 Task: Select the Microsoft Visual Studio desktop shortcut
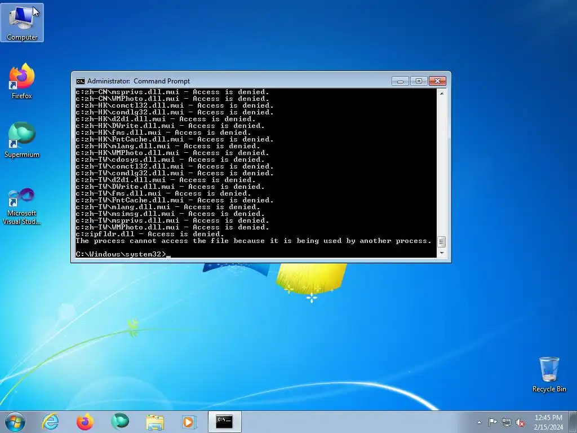(x=22, y=206)
